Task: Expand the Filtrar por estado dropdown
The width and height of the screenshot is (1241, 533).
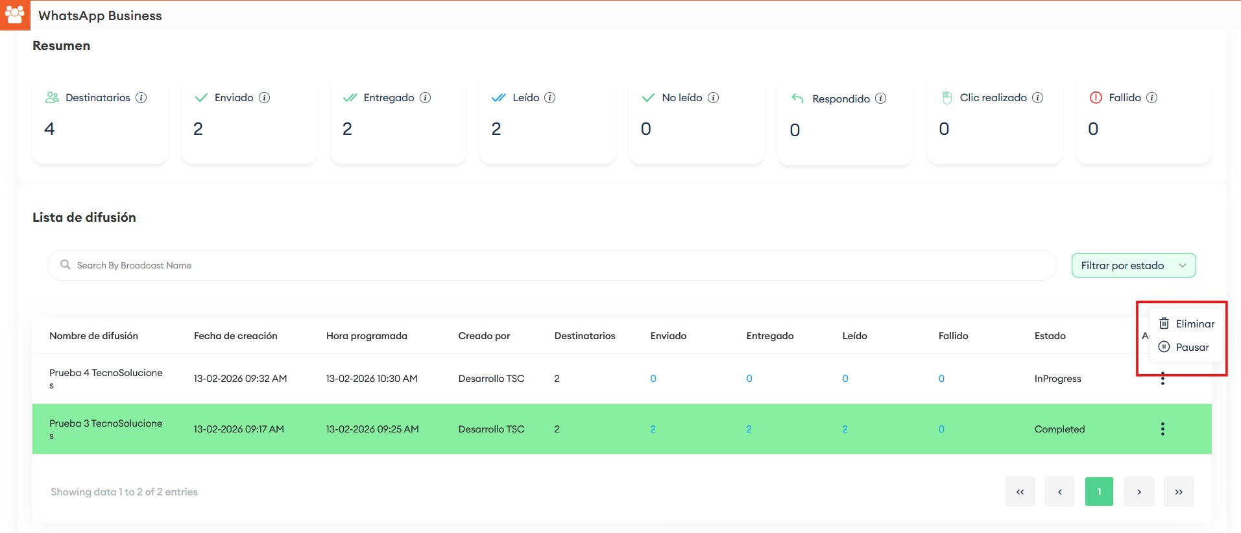Action: tap(1133, 265)
